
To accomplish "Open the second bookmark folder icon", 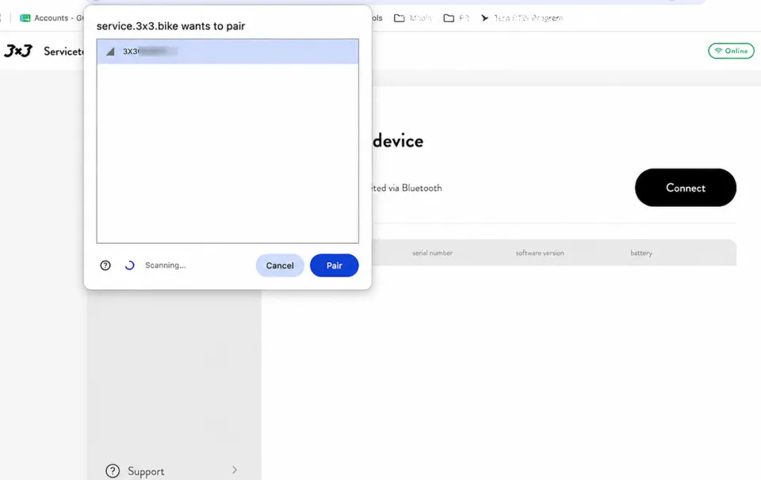I will [x=449, y=18].
